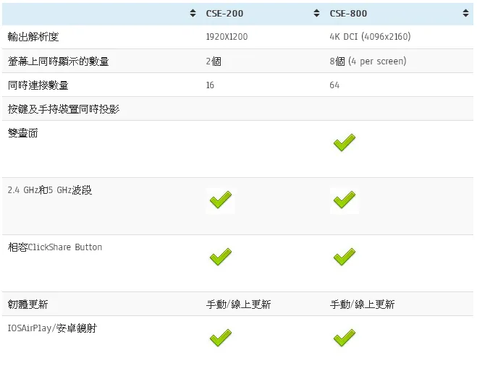477x371 pixels.
Task: Click the 同時連接數量 row label
Action: pos(38,85)
